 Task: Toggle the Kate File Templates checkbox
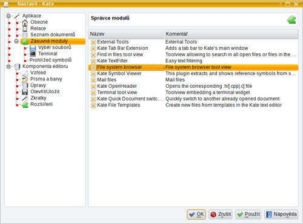93,105
